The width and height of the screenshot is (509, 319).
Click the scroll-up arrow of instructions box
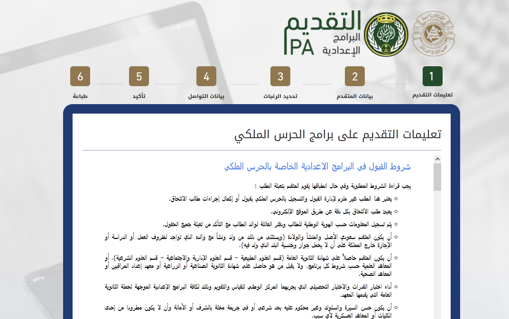point(437,159)
